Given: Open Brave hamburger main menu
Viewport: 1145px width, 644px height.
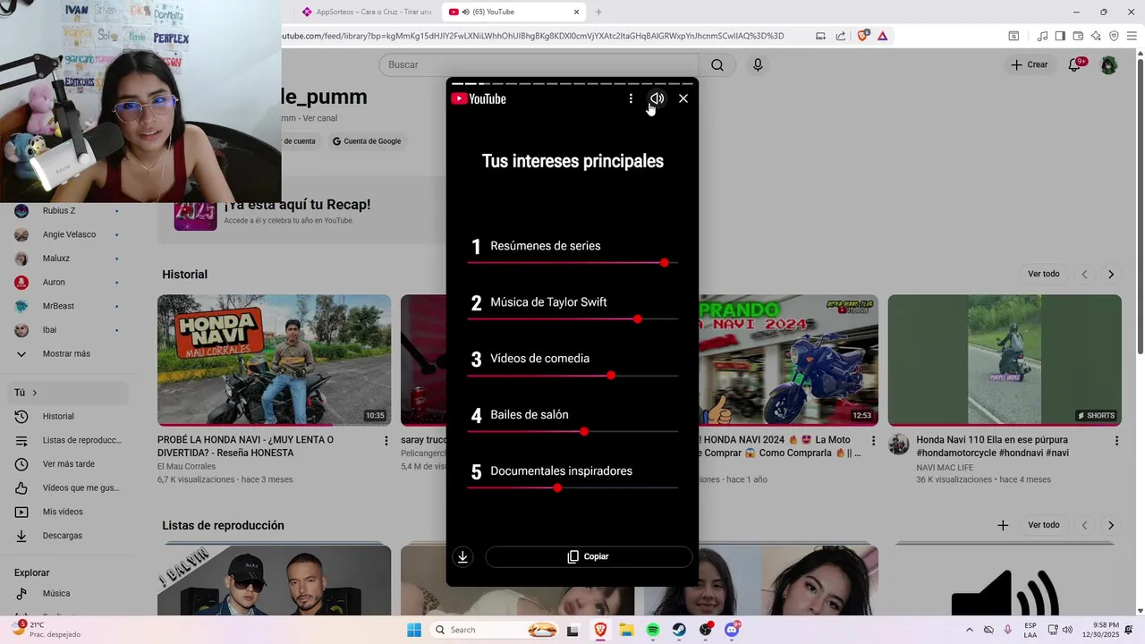Looking at the screenshot, I should tap(1132, 36).
